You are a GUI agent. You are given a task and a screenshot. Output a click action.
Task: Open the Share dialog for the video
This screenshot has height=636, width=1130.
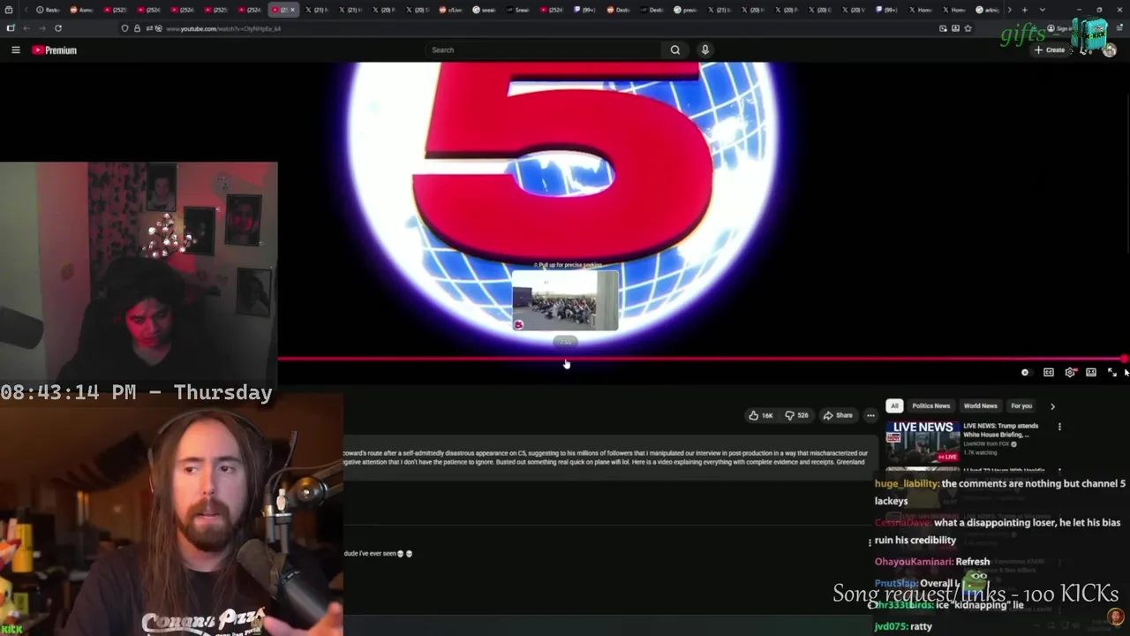pos(838,415)
